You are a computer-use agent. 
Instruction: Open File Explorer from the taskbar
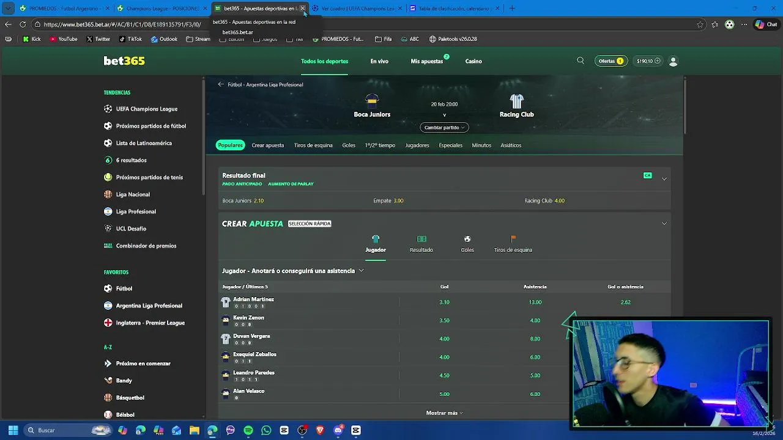pyautogui.click(x=195, y=430)
